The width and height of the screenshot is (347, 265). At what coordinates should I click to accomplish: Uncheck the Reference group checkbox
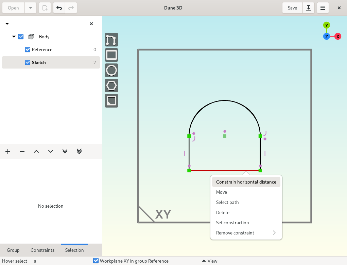pyautogui.click(x=28, y=50)
